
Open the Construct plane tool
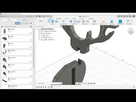94,21
